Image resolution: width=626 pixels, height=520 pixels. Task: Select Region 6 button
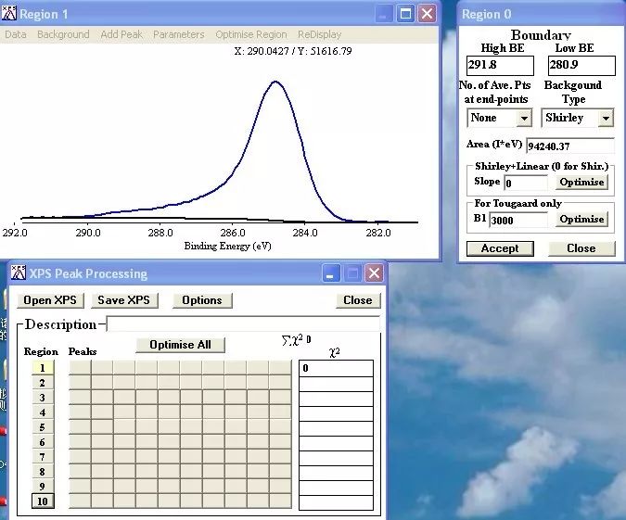coord(43,442)
